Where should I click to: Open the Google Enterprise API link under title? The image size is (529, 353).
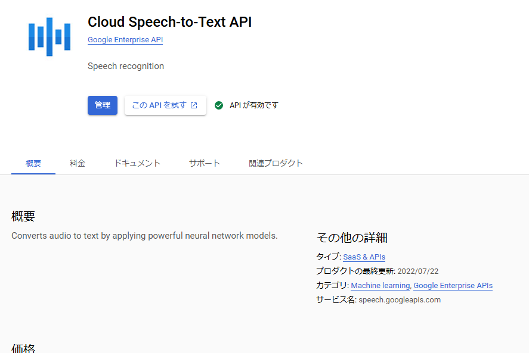pyautogui.click(x=125, y=40)
